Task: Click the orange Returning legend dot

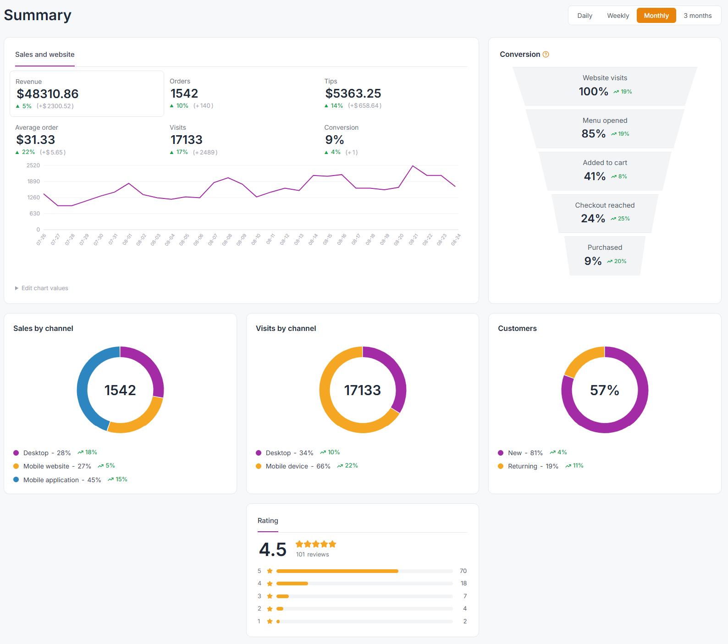Action: (x=501, y=466)
